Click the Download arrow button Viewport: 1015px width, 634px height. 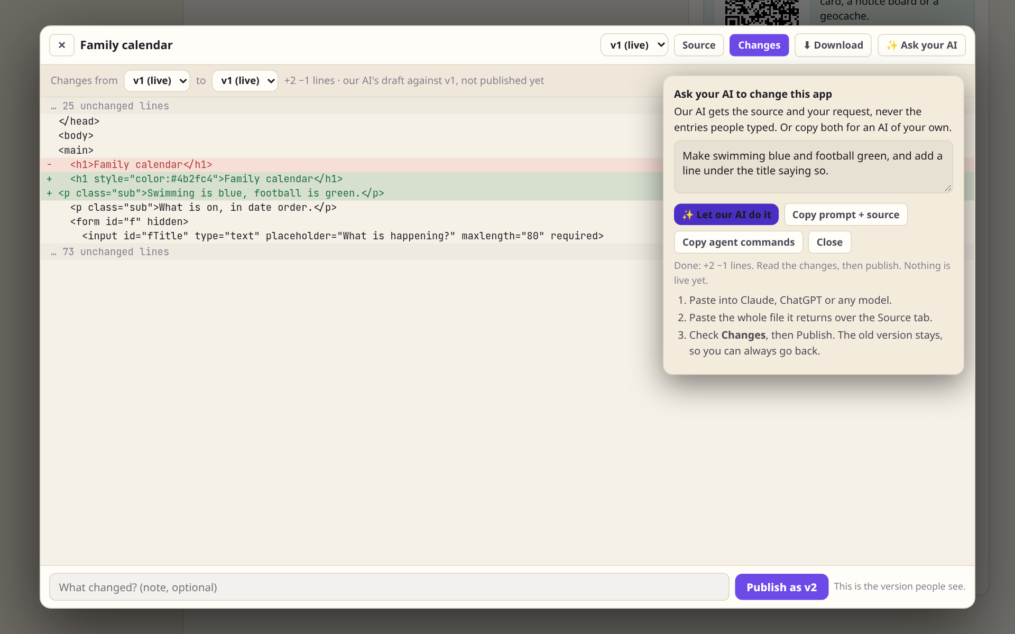point(833,45)
